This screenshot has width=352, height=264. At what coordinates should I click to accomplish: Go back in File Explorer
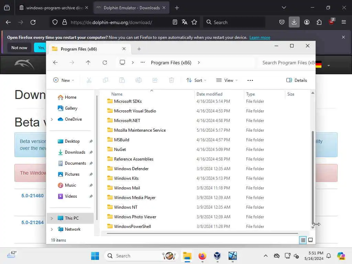[55, 63]
